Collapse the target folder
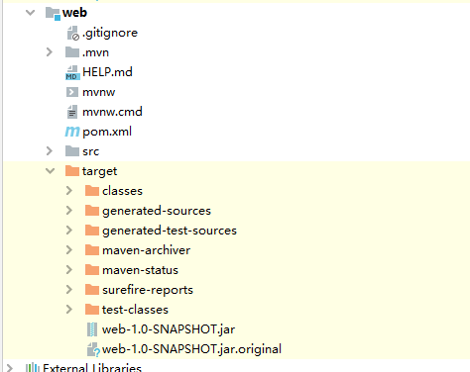The height and width of the screenshot is (372, 470). [51, 171]
